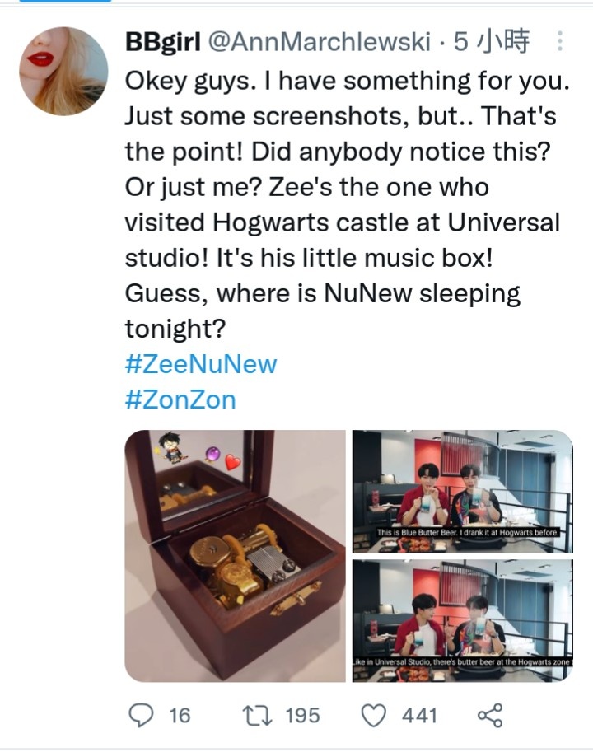Image resolution: width=593 pixels, height=752 pixels.
Task: Like the tweet with heart icon
Action: [x=373, y=716]
